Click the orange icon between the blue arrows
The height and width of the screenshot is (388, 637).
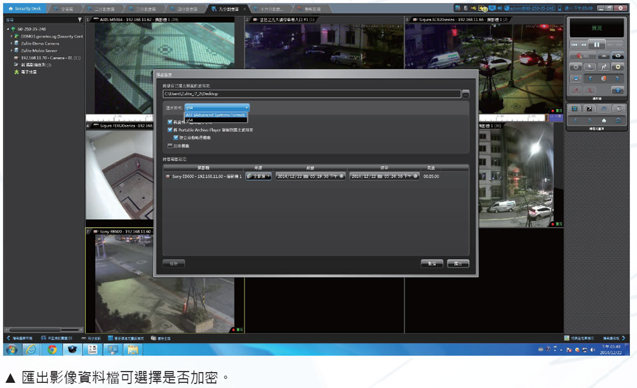click(603, 78)
